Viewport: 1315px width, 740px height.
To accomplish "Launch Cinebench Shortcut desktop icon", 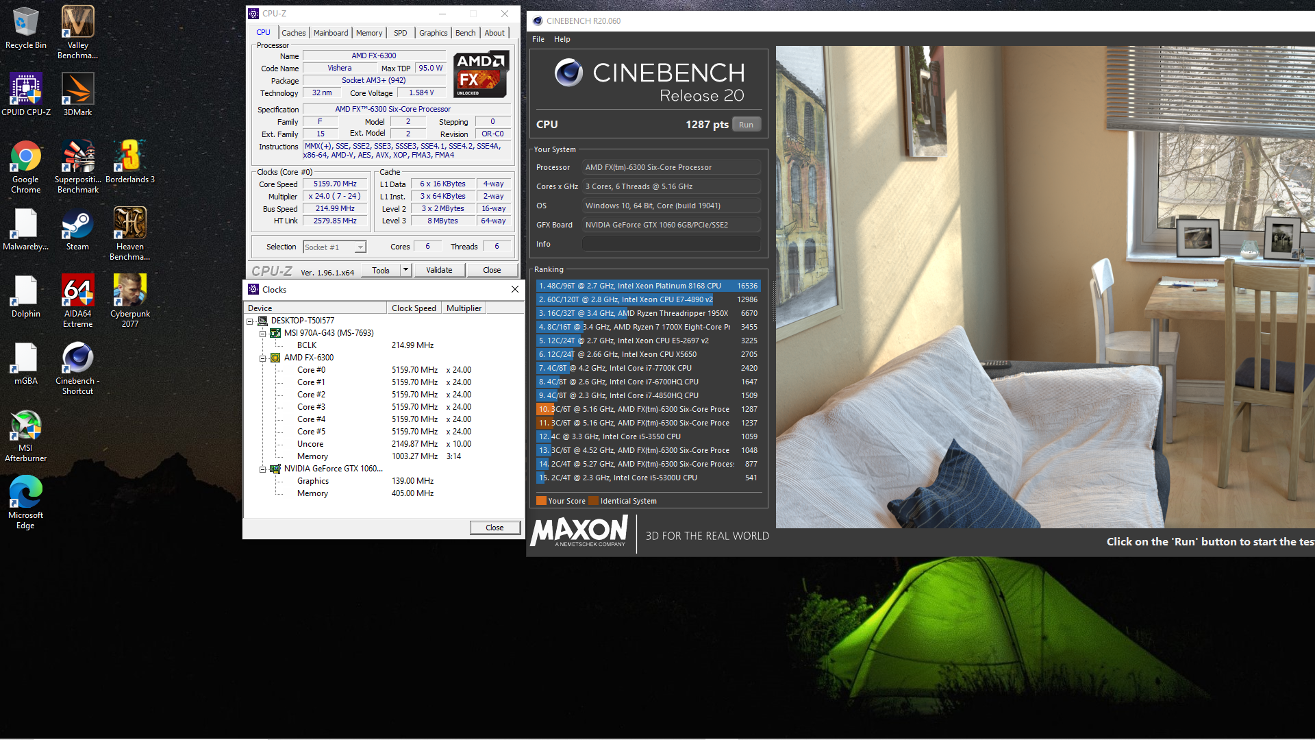I will tap(77, 368).
